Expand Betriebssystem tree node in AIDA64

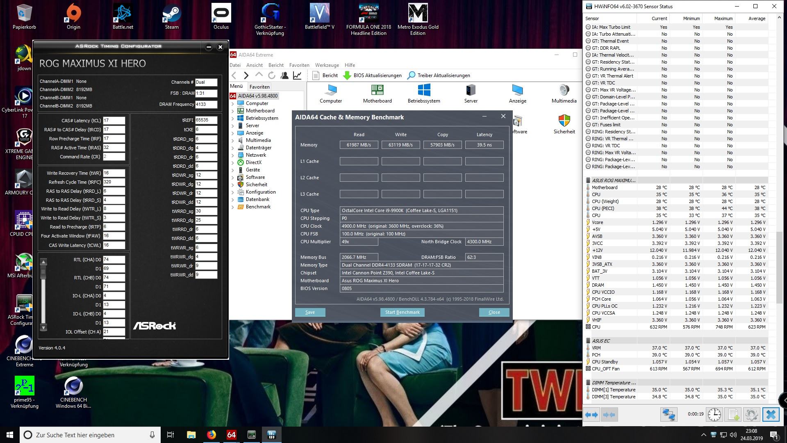[233, 118]
